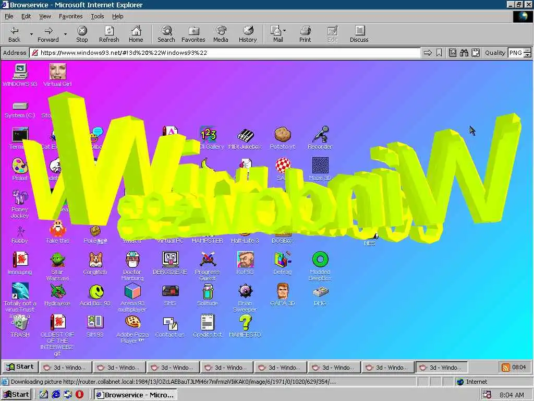The image size is (534, 401).
Task: Open the TRASH recycle bin icon
Action: pyautogui.click(x=20, y=326)
